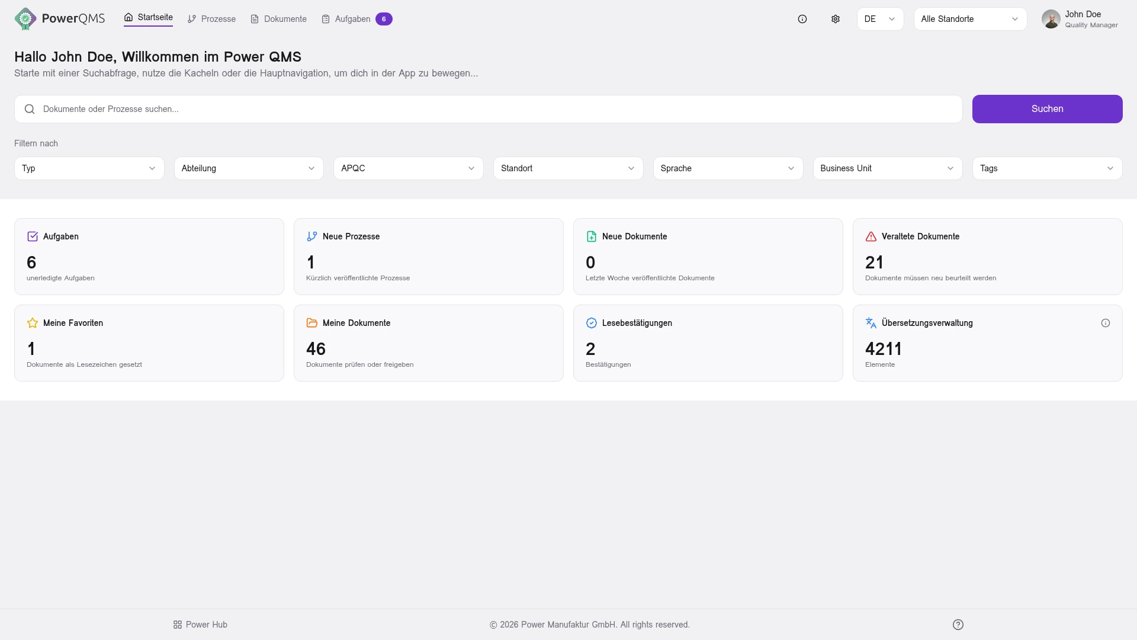Open John Doe Quality Manager profile

[x=1080, y=19]
